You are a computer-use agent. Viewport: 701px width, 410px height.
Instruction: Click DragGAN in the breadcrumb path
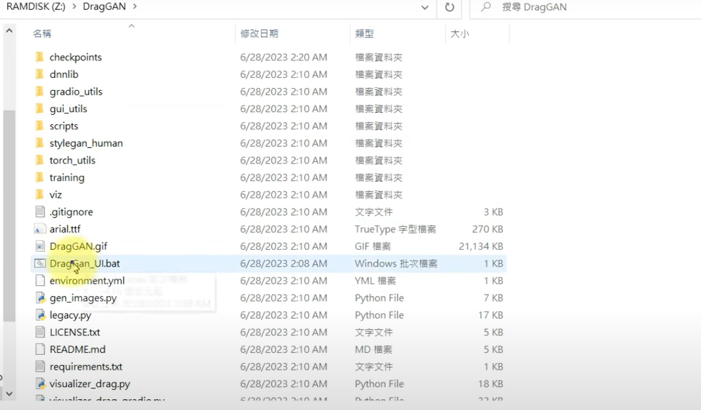click(x=104, y=7)
